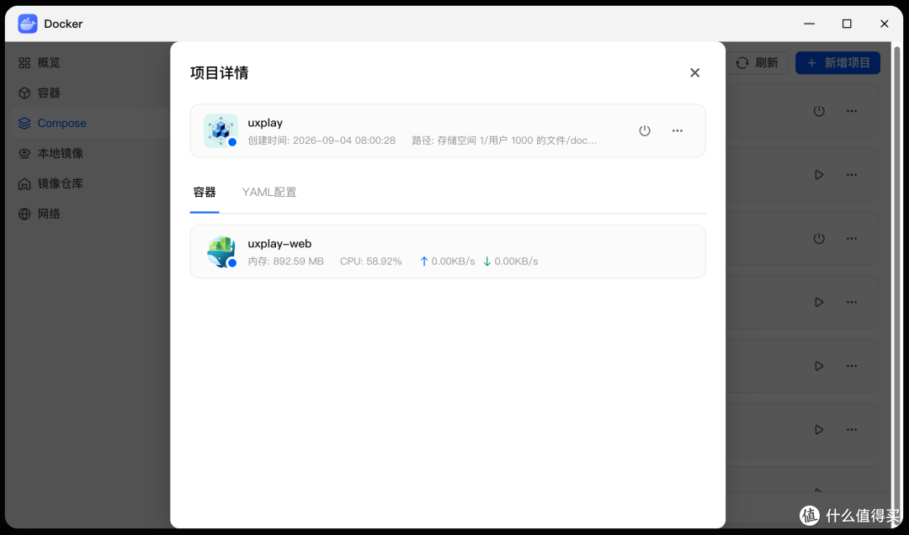Click the CPU: 58.92% value
The width and height of the screenshot is (909, 535).
point(370,262)
